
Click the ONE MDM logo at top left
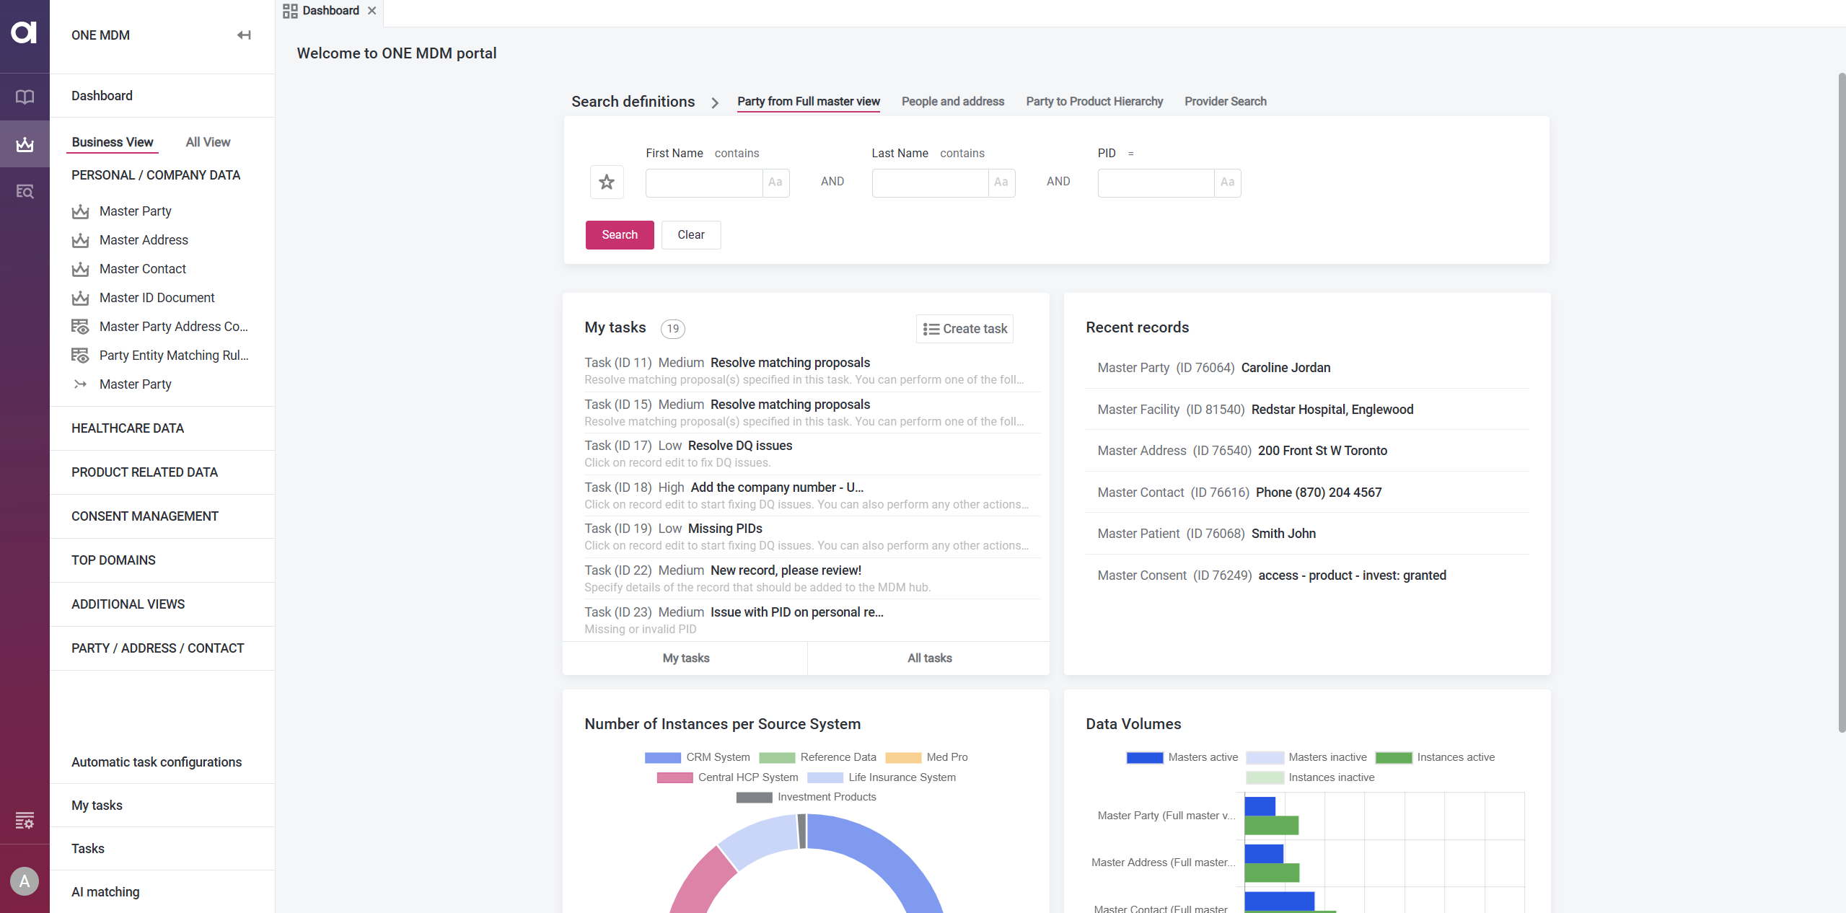pos(25,32)
